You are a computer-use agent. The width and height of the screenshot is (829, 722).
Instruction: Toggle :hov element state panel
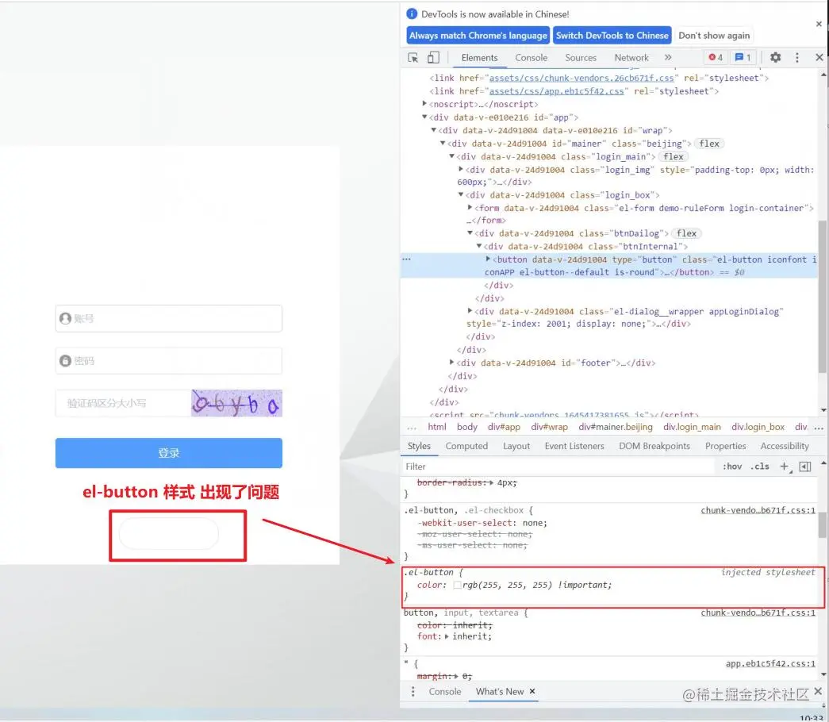[731, 466]
